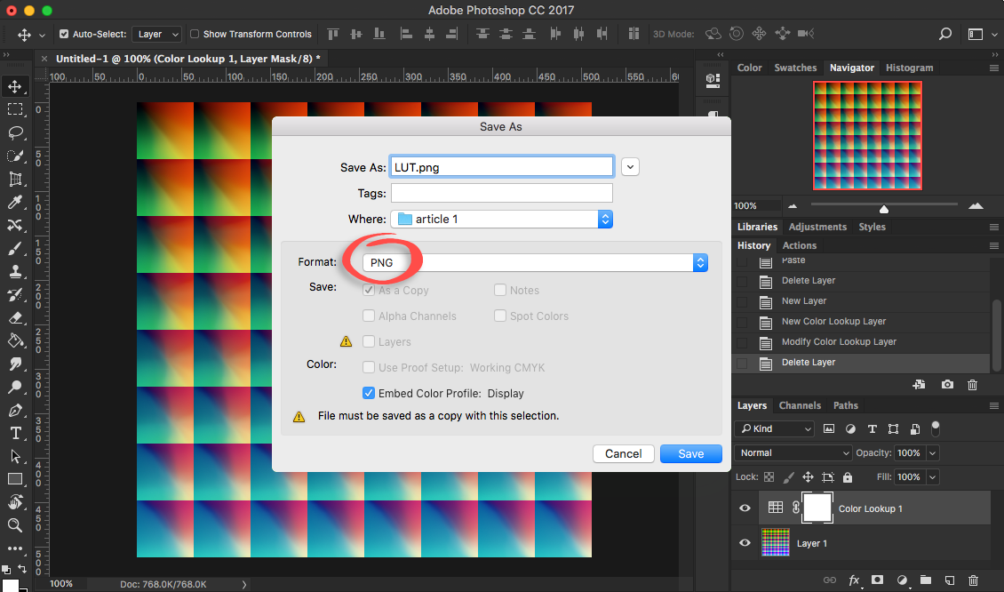
Task: Select the Lasso tool
Action: (x=15, y=132)
